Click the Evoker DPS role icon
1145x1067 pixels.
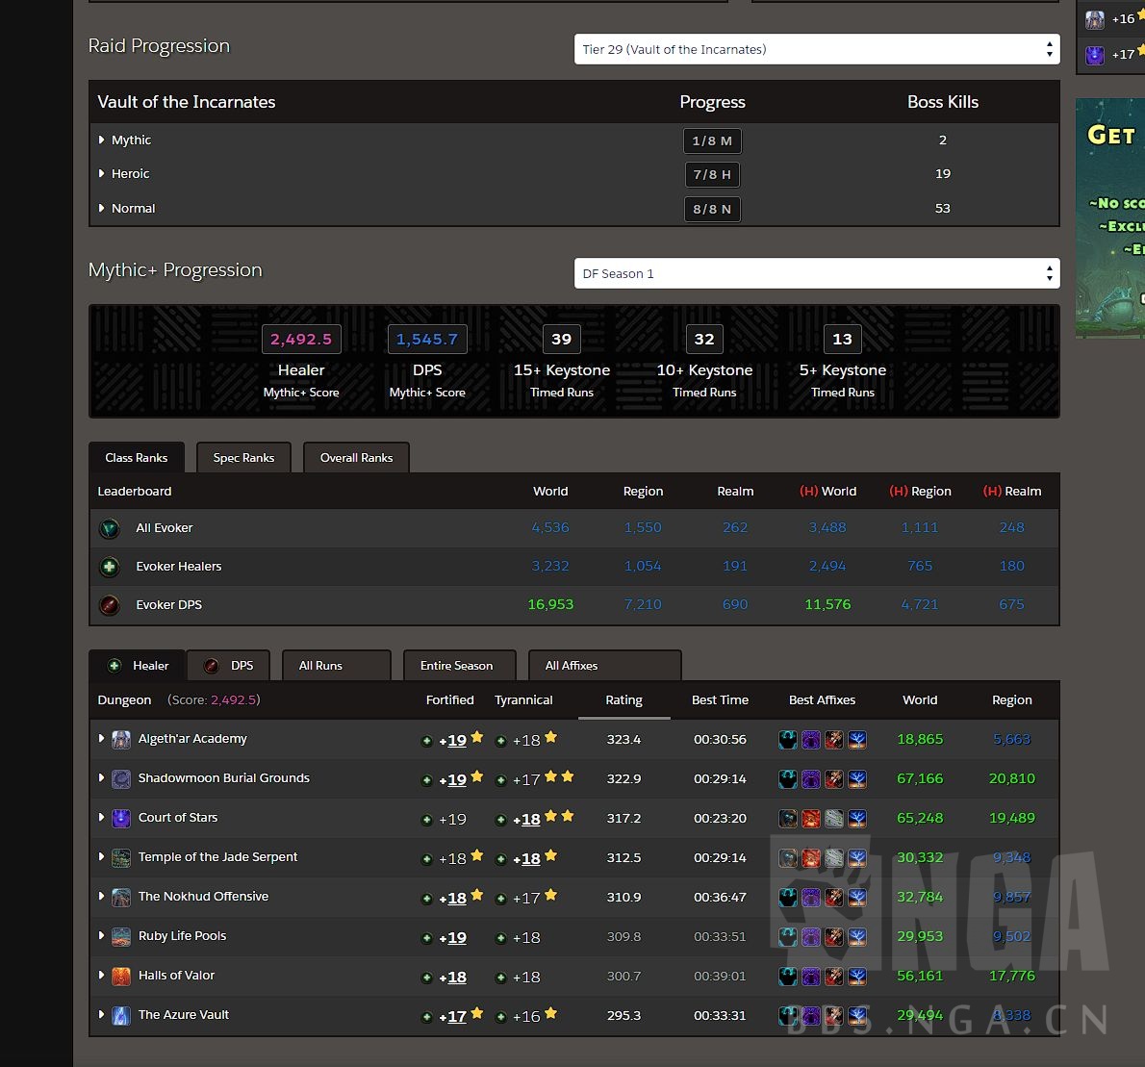110,605
